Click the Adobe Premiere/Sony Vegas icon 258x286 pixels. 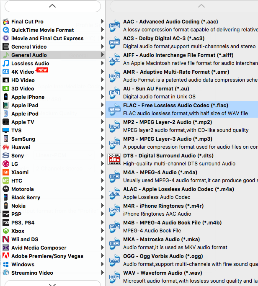[x=6, y=256]
